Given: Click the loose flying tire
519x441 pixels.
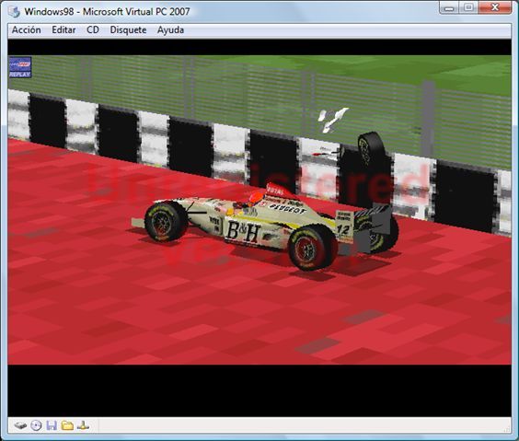Looking at the screenshot, I should tap(372, 149).
